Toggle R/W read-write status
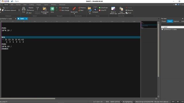The width and height of the screenshot is (184, 103). coord(173,102)
